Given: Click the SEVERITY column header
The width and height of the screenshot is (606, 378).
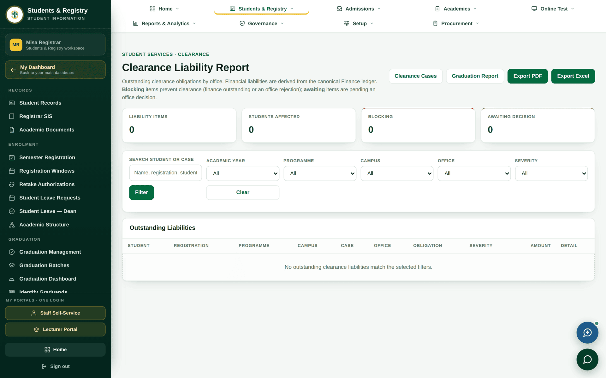Looking at the screenshot, I should pyautogui.click(x=481, y=246).
